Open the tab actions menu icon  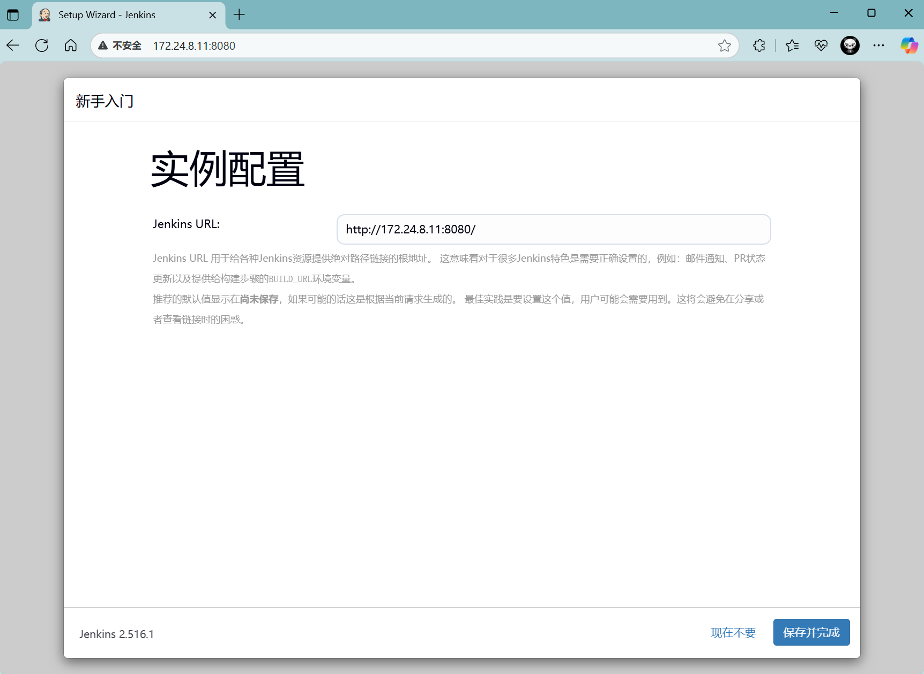[13, 14]
